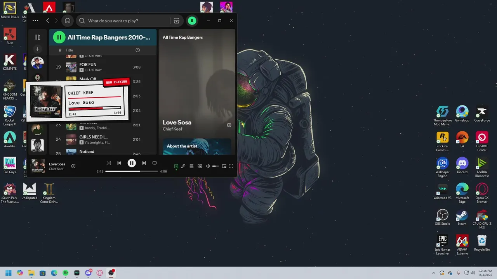
Task: Open Steam desktop shortcut
Action: point(462,217)
